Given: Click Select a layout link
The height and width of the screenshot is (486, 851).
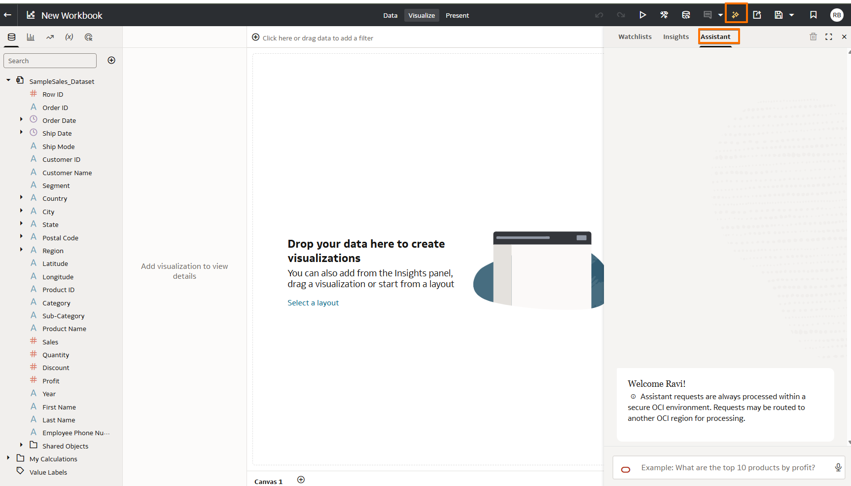Looking at the screenshot, I should click(x=313, y=302).
